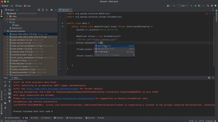
Task: Expand the out folder
Action: (7, 19)
